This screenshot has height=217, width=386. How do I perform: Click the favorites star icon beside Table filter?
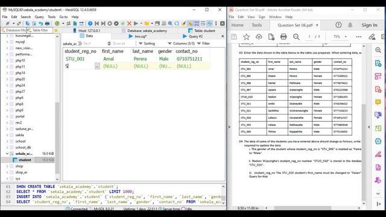[x=56, y=30]
